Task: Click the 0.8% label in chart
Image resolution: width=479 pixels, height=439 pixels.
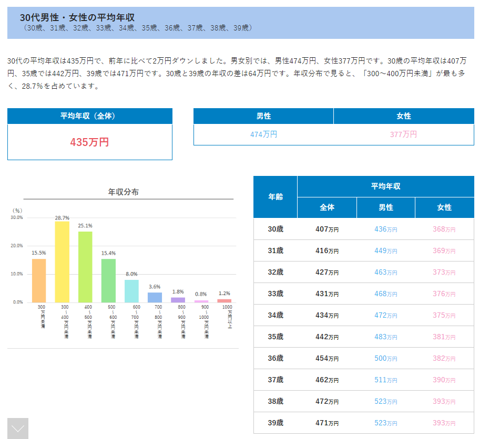Action: [201, 294]
